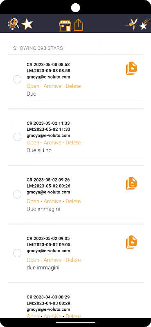
Task: Open the windmill heart icon
Action: (132, 24)
